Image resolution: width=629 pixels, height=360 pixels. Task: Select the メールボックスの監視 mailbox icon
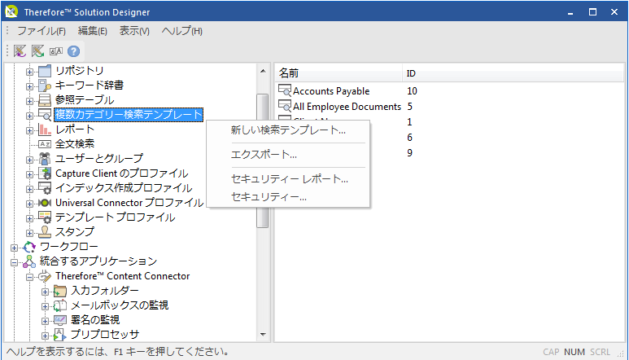(59, 305)
